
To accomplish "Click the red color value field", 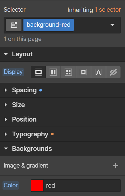I will click(82, 185).
